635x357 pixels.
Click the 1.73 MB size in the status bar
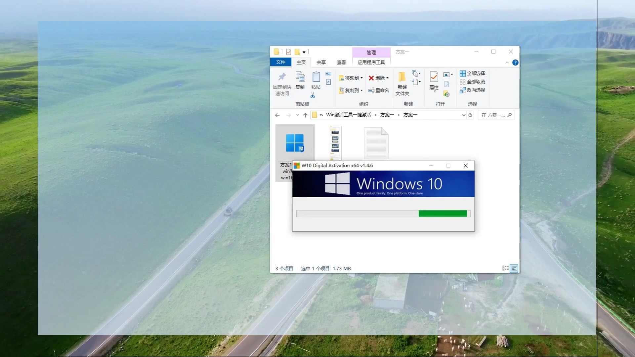coord(342,268)
